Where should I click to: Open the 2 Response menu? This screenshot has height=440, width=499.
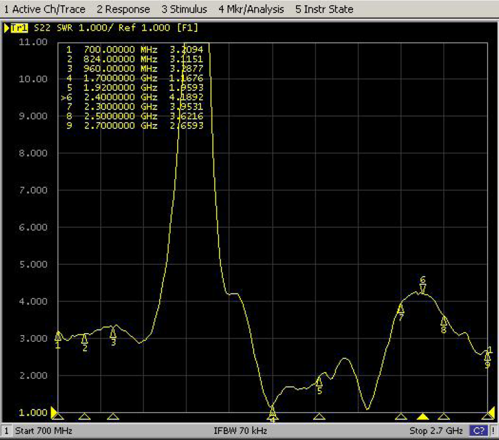pos(123,9)
